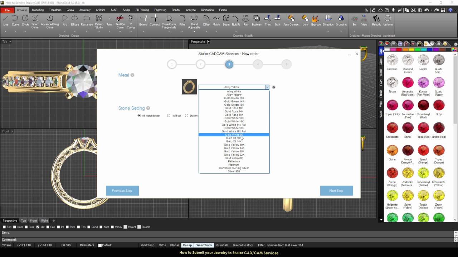This screenshot has height=257, width=458.
Task: Enable the Near osnap checkbox
Action: [15, 227]
